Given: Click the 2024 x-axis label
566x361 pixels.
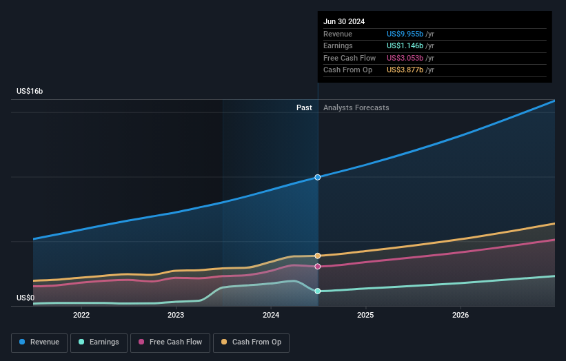Looking at the screenshot, I should pos(271,315).
